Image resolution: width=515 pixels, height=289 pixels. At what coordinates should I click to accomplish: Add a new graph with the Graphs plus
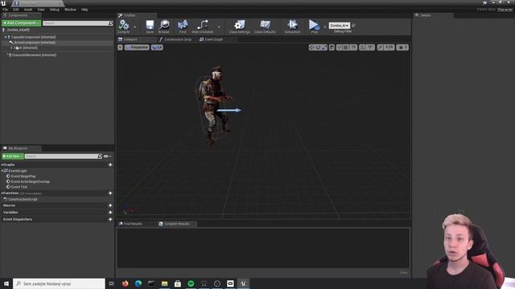point(110,165)
